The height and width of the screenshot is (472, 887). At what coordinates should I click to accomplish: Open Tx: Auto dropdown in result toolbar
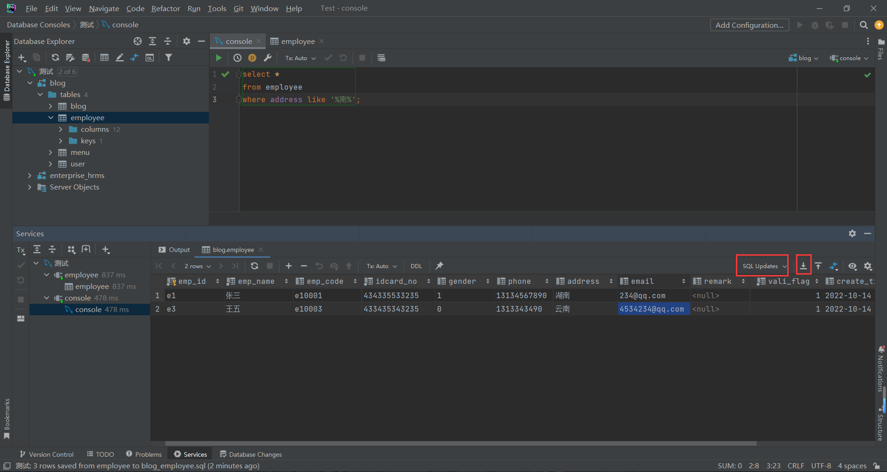[x=382, y=266]
